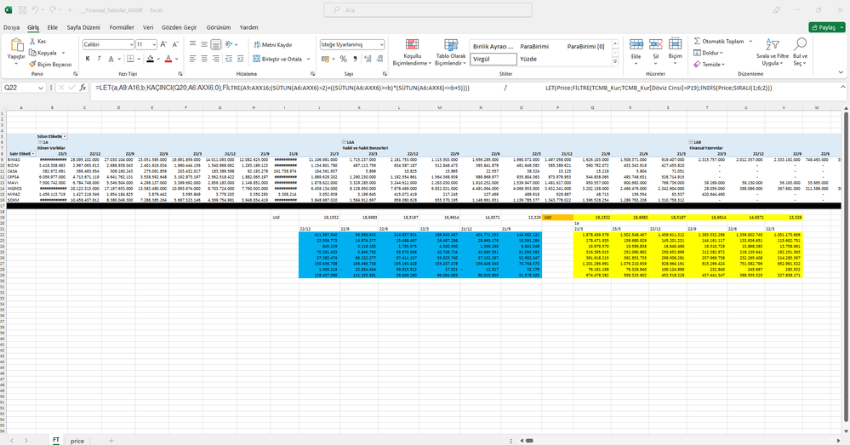Open the İsteğe Uyarlanmış number format dropdown
The height and width of the screenshot is (445, 850).
click(x=382, y=44)
